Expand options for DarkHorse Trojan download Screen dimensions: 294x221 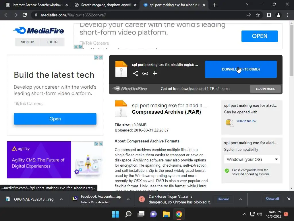(241, 199)
